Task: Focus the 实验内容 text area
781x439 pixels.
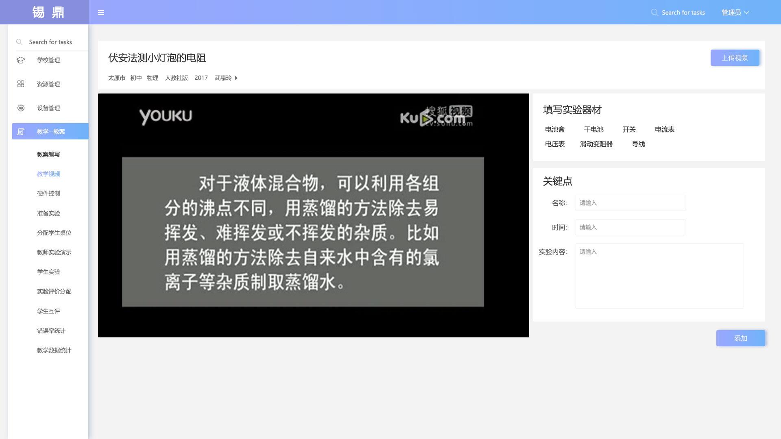Action: tap(659, 276)
